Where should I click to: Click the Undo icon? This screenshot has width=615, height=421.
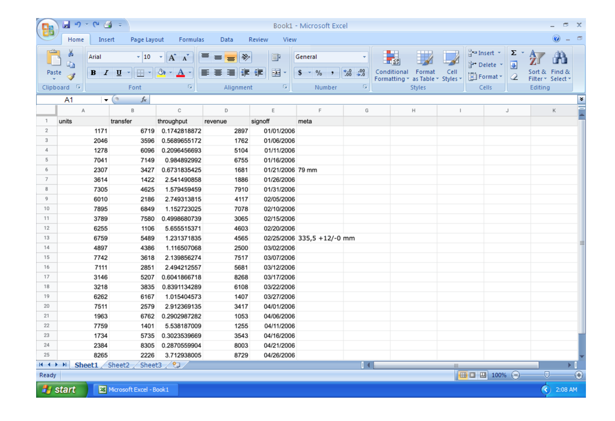click(78, 25)
